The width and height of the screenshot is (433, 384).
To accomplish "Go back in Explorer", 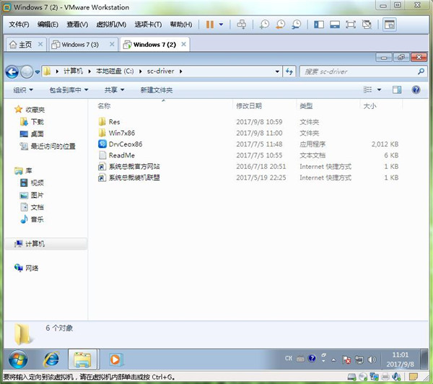I will tap(12, 72).
